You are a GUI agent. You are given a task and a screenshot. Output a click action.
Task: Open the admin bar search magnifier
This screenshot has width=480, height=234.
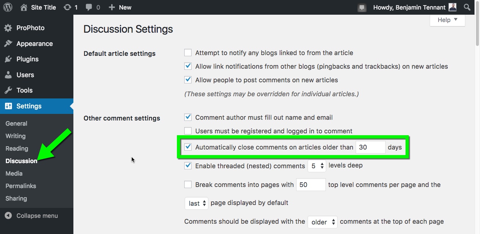coord(467,7)
